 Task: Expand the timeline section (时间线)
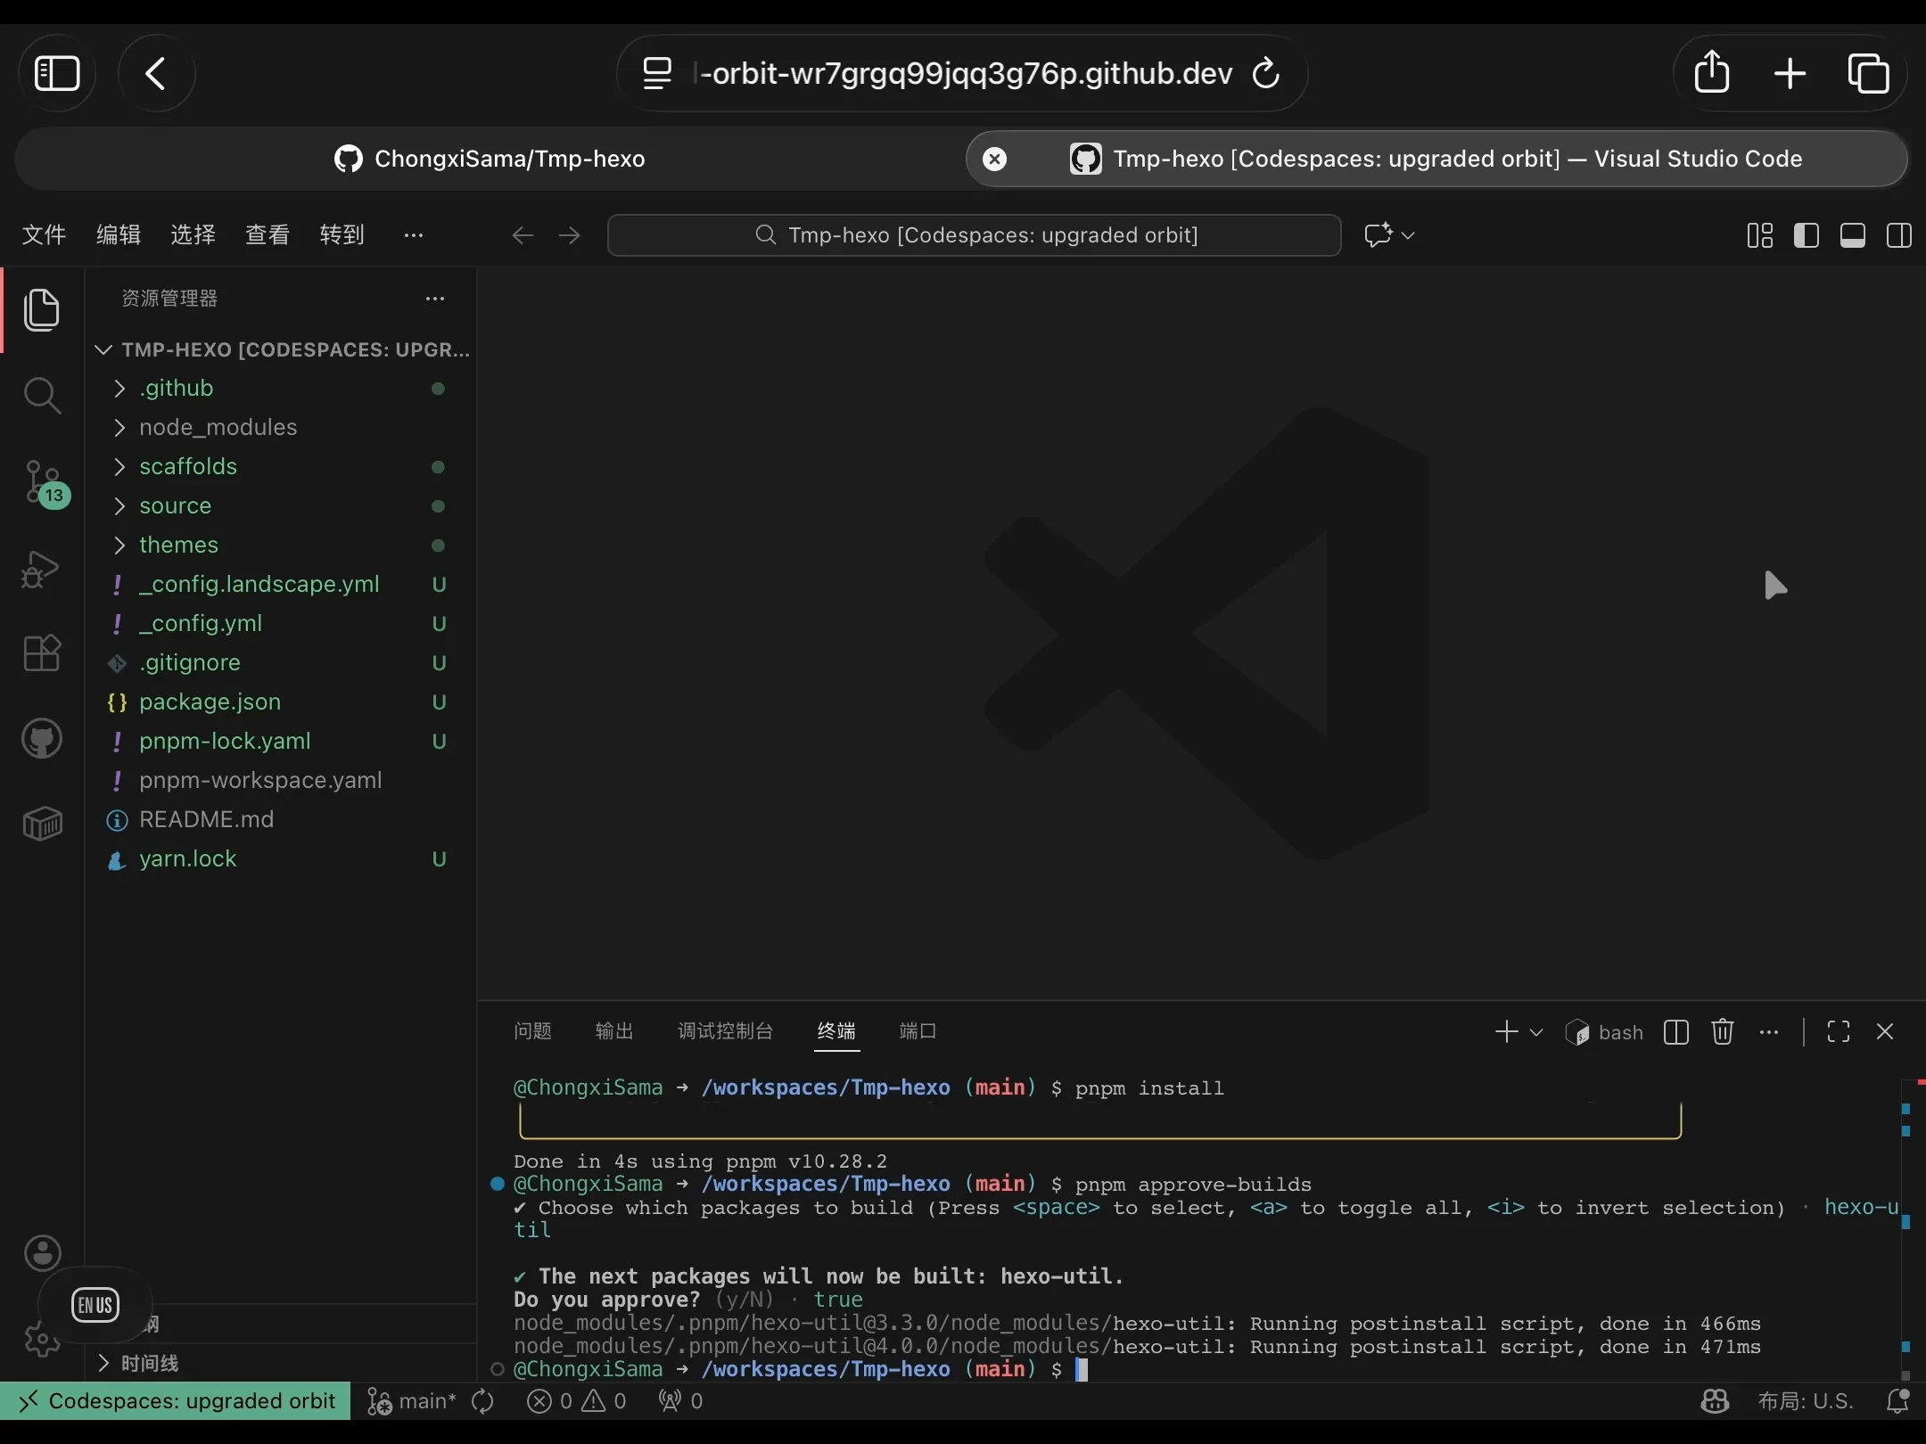(150, 1363)
